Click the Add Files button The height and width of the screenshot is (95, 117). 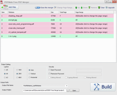point(10,7)
